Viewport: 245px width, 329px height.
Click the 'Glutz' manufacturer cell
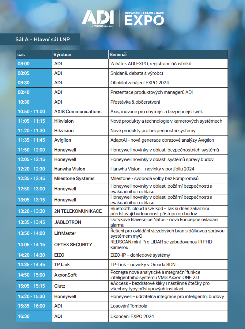tap(80, 286)
